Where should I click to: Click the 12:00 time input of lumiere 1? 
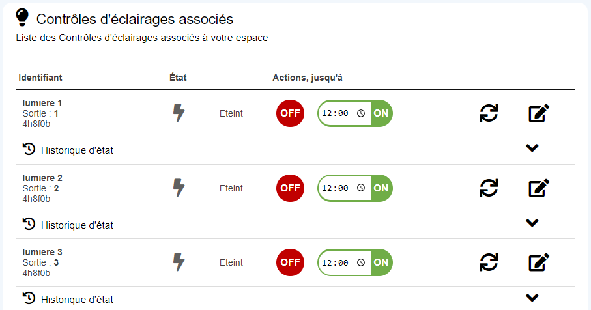click(344, 113)
